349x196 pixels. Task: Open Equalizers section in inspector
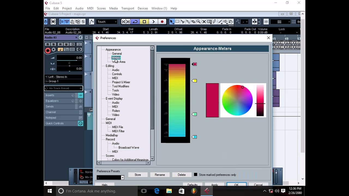click(x=52, y=101)
